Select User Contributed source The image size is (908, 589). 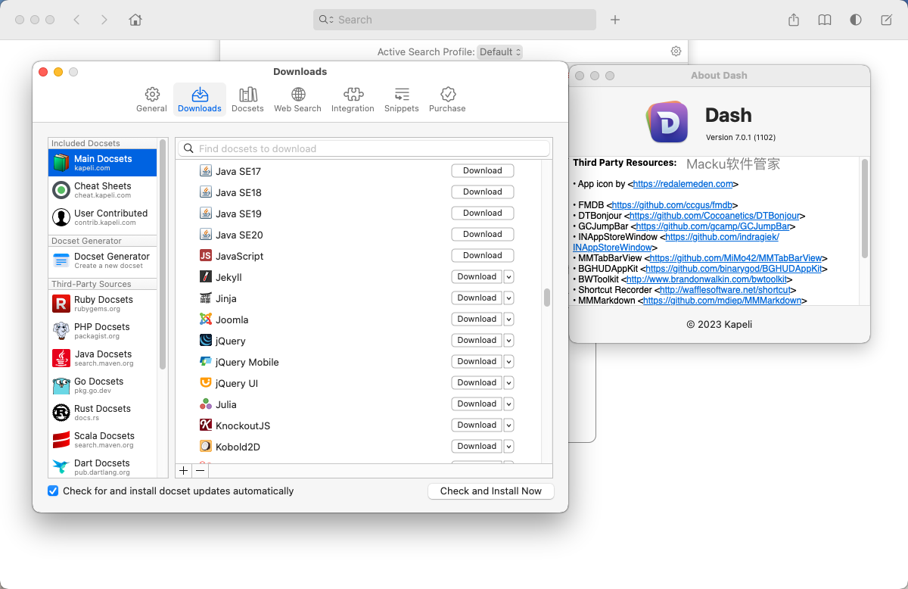pyautogui.click(x=102, y=217)
